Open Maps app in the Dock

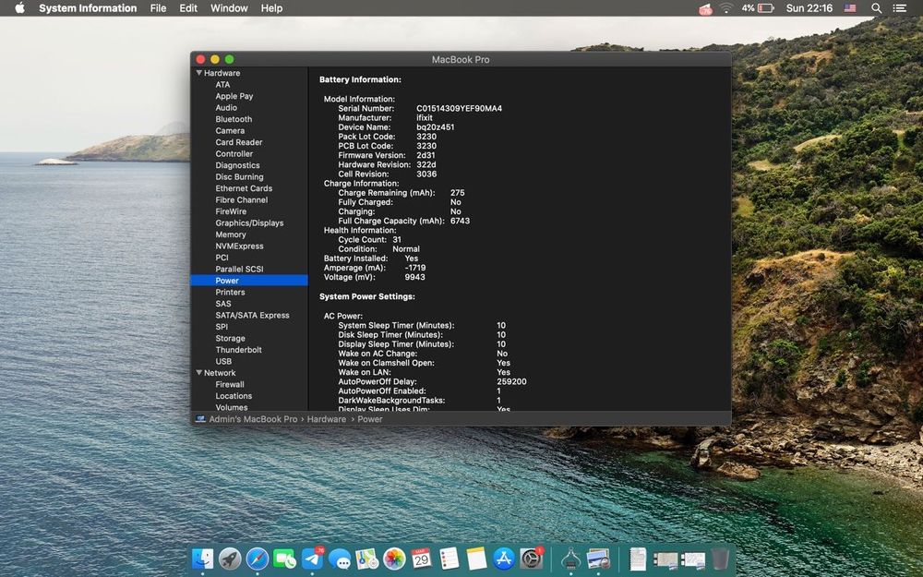click(x=366, y=559)
